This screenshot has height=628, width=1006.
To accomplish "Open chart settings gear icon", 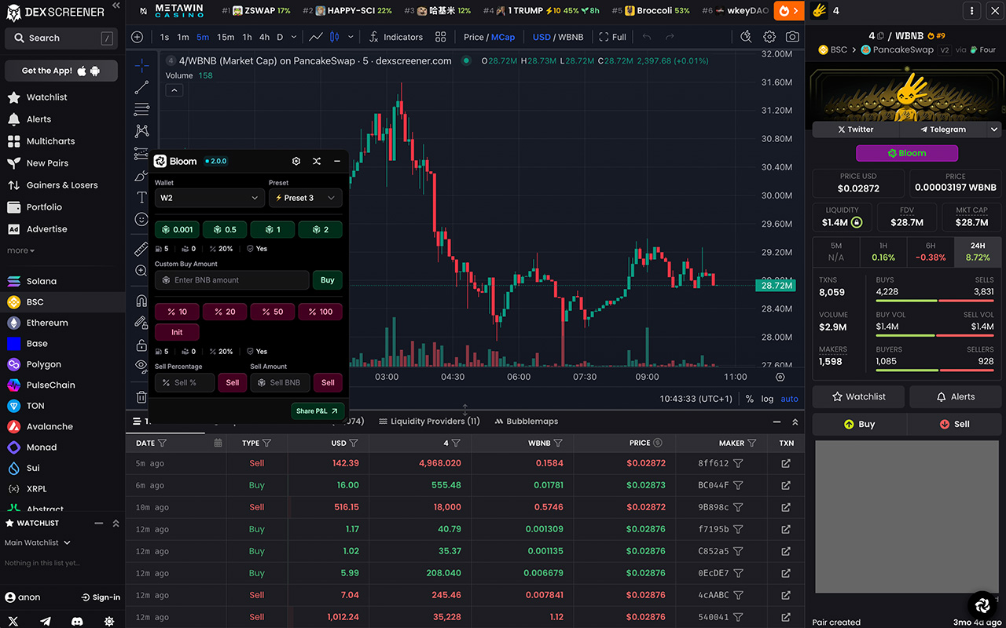I will pyautogui.click(x=769, y=37).
